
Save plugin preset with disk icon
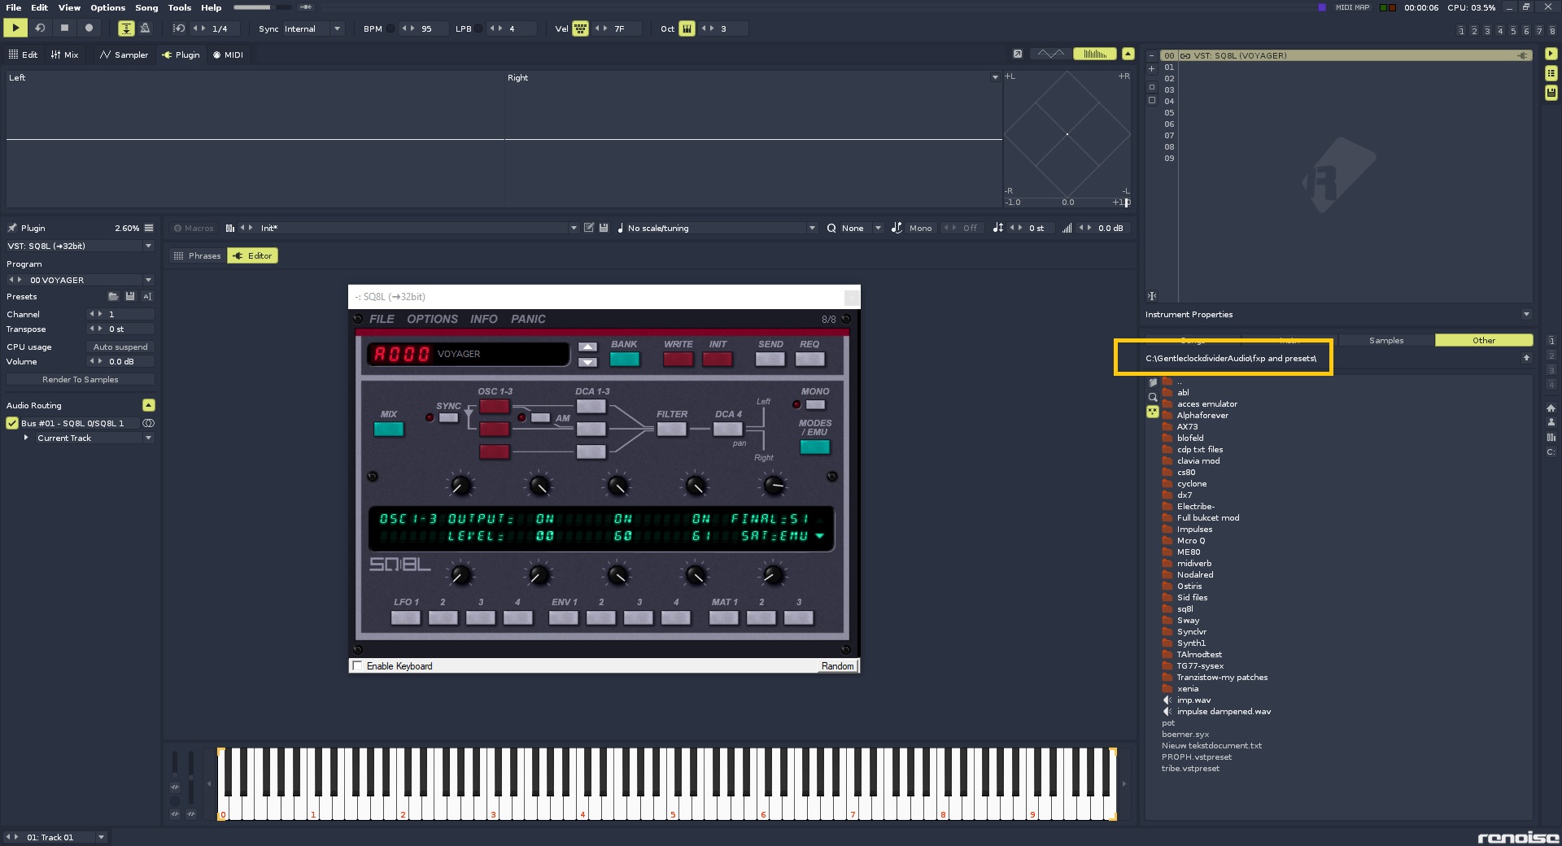point(130,296)
